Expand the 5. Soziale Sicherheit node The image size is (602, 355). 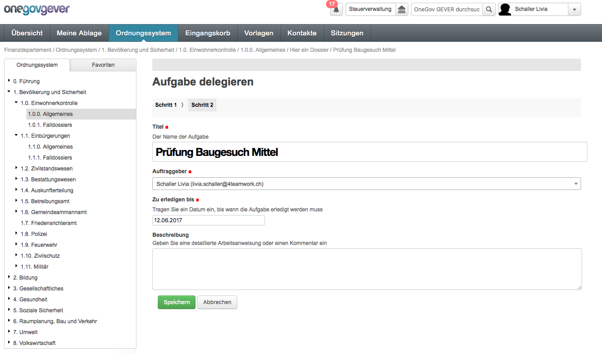pos(9,310)
